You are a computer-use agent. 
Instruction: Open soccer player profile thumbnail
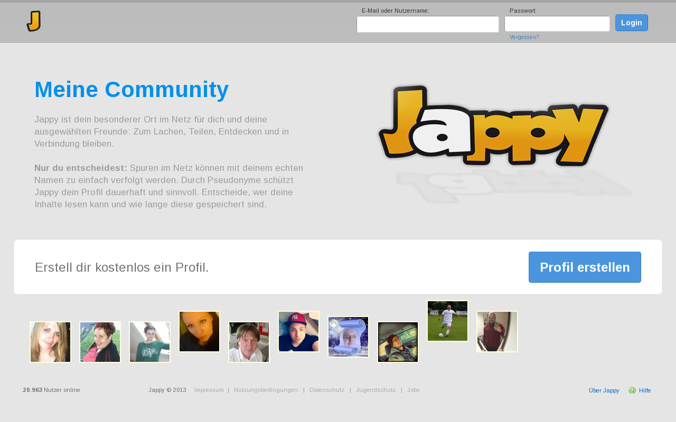pyautogui.click(x=447, y=321)
